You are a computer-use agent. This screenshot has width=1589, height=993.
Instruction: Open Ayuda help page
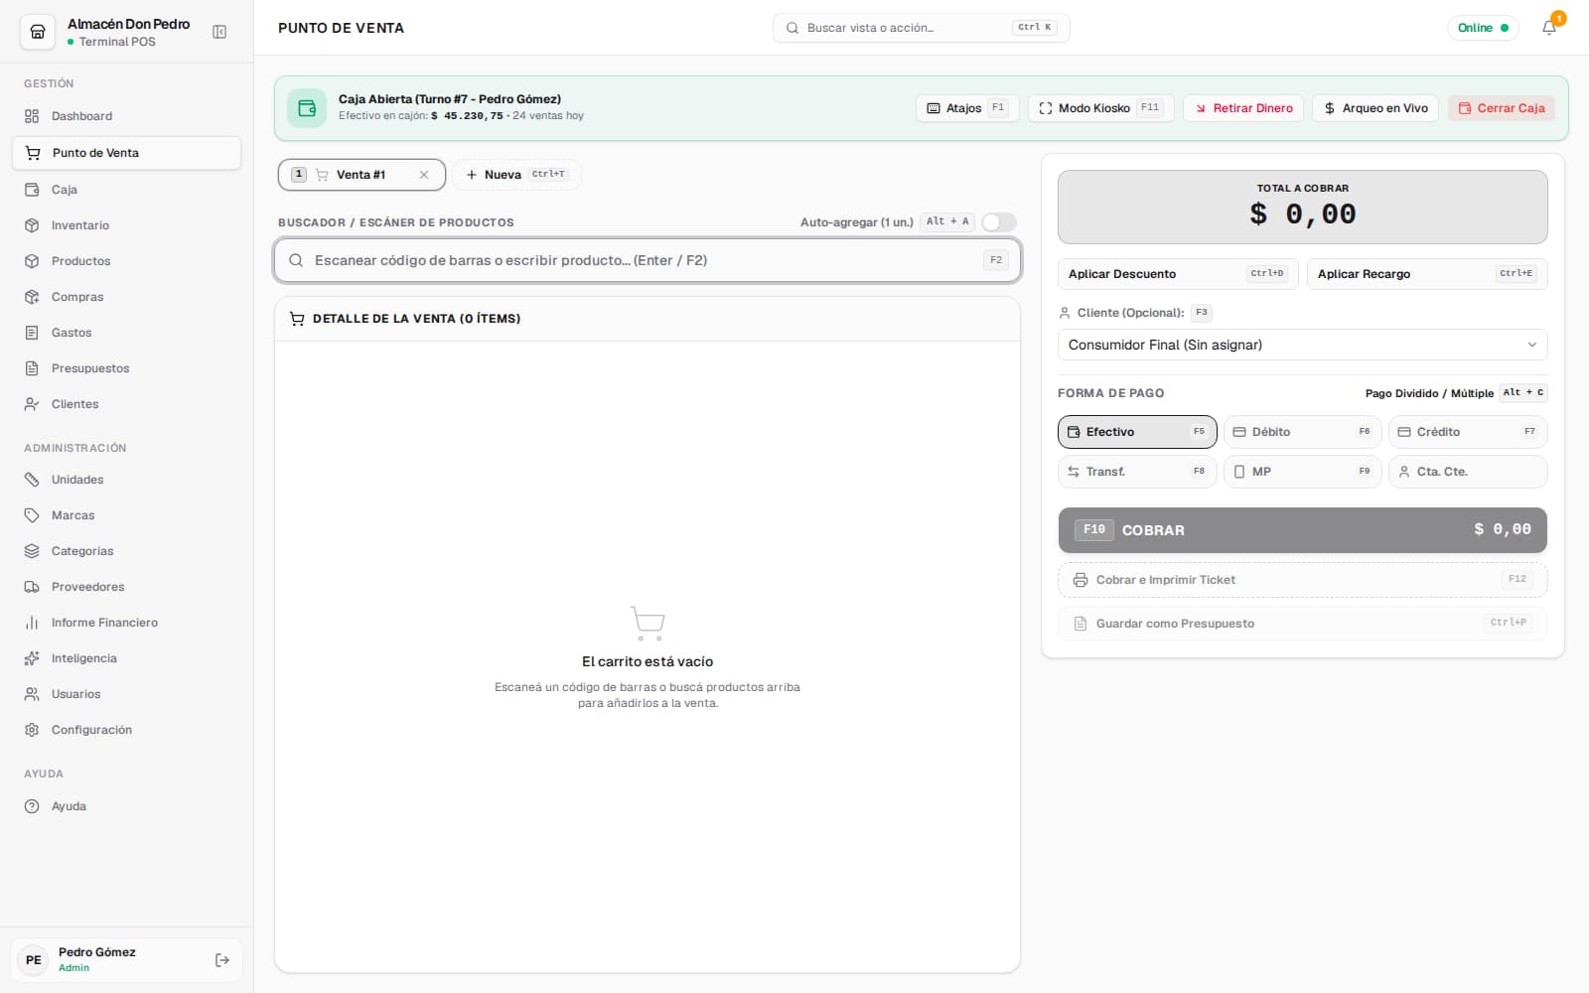pyautogui.click(x=126, y=806)
